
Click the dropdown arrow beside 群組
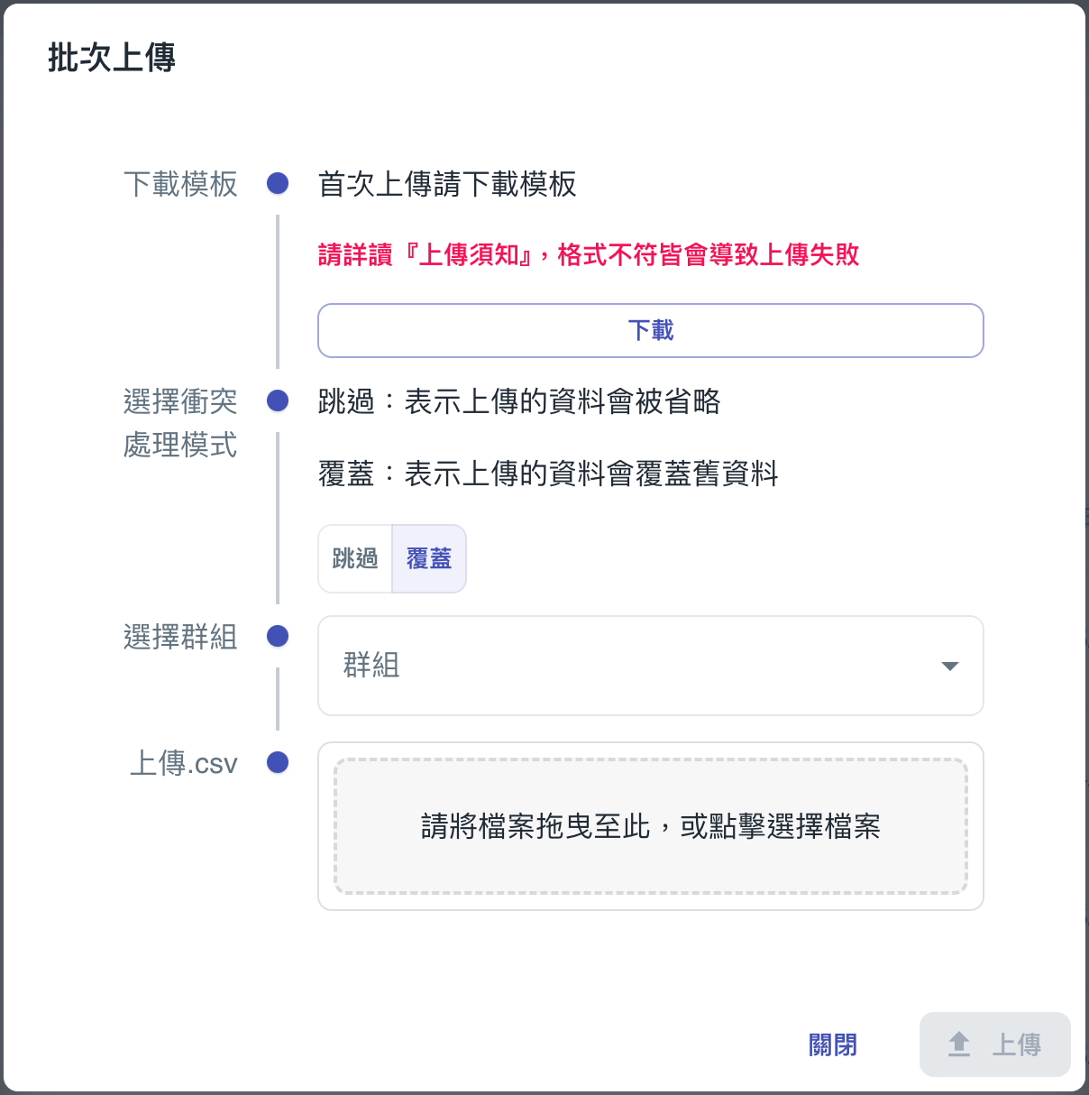[949, 667]
